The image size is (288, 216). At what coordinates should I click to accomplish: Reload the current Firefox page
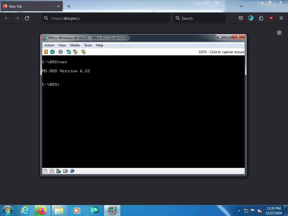pos(27,18)
